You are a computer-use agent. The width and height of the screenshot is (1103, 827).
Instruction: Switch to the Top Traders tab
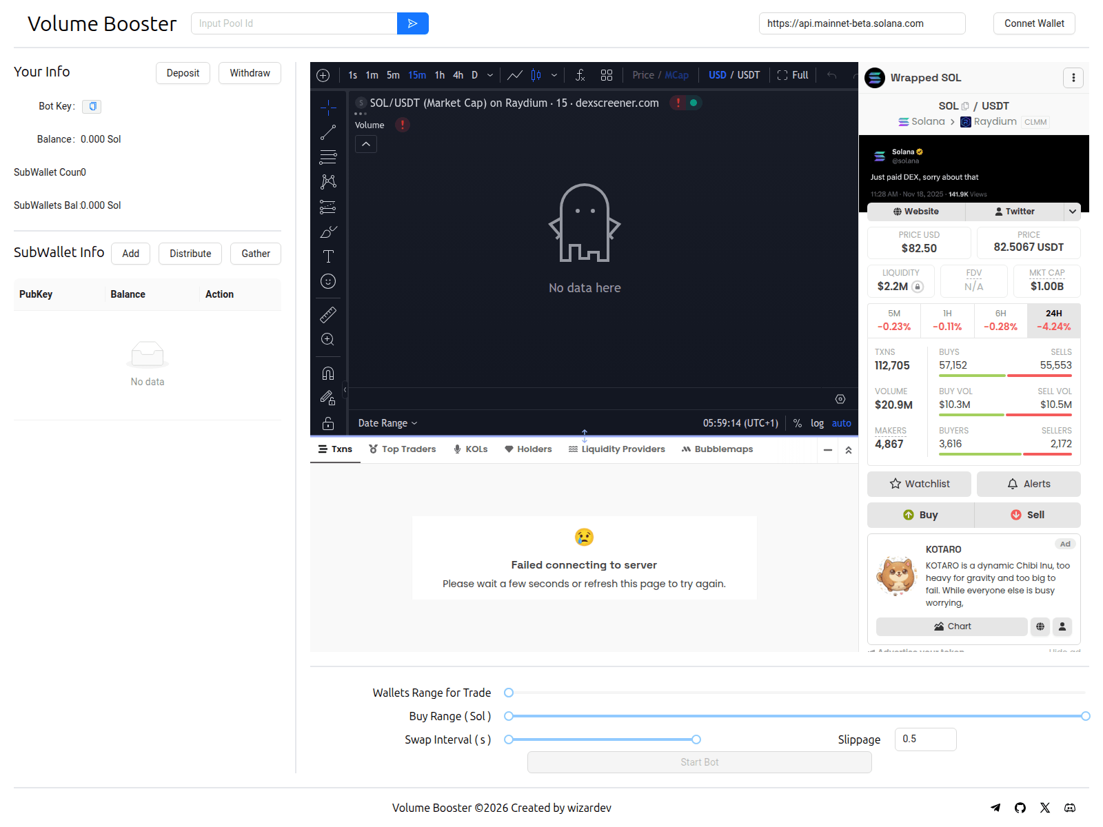point(408,449)
